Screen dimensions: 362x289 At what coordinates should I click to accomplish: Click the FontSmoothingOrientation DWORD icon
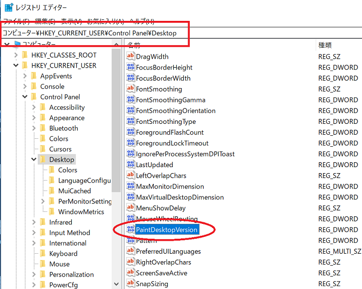(x=130, y=110)
